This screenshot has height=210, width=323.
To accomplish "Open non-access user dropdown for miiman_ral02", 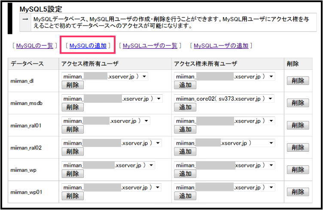I will 225,143.
